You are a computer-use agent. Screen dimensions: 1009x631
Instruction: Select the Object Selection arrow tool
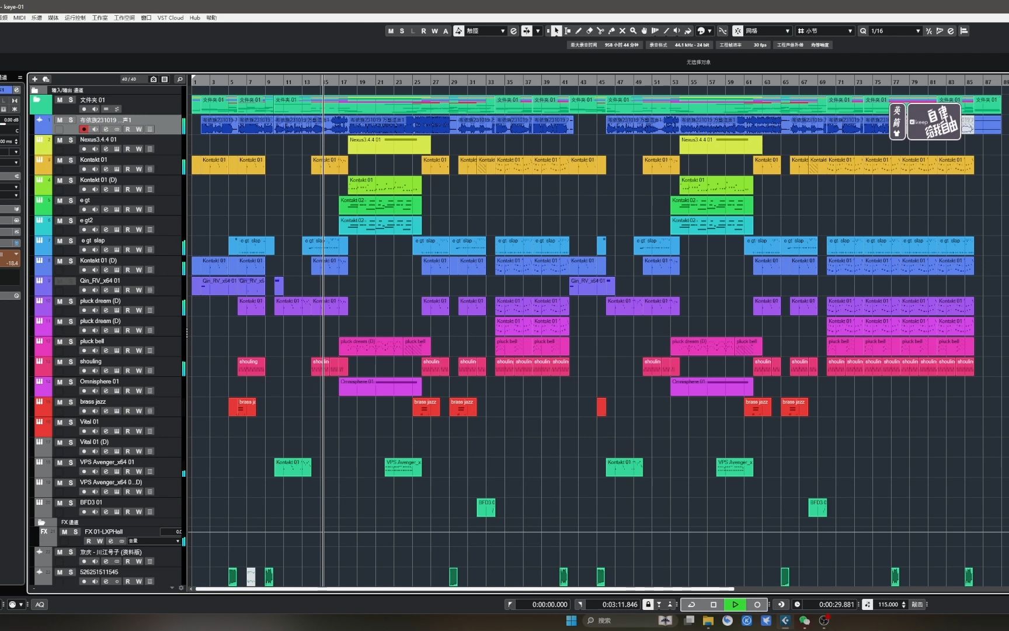click(x=556, y=31)
